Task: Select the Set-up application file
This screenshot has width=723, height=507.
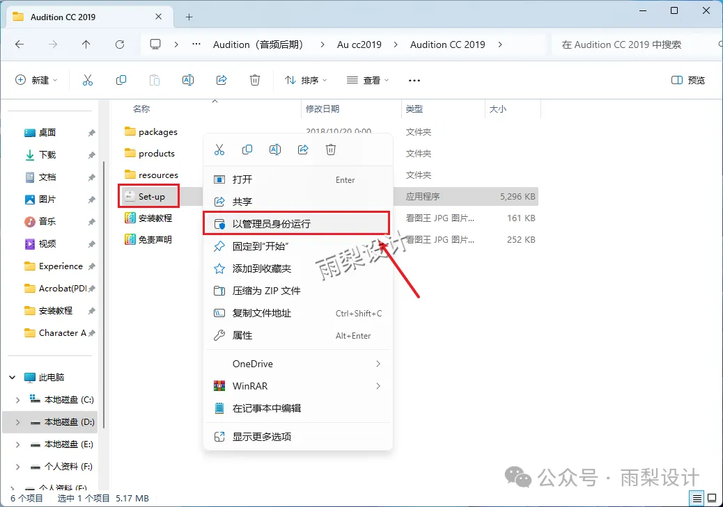Action: 145,197
